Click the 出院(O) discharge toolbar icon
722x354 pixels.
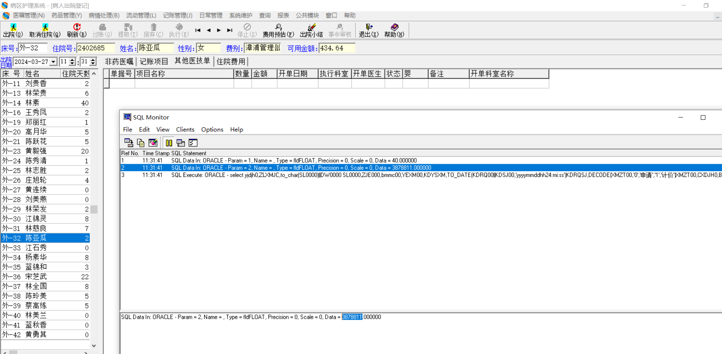point(13,30)
